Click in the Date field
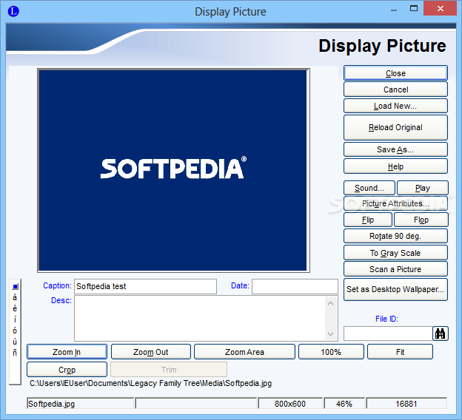This screenshot has height=420, width=462. pos(295,286)
